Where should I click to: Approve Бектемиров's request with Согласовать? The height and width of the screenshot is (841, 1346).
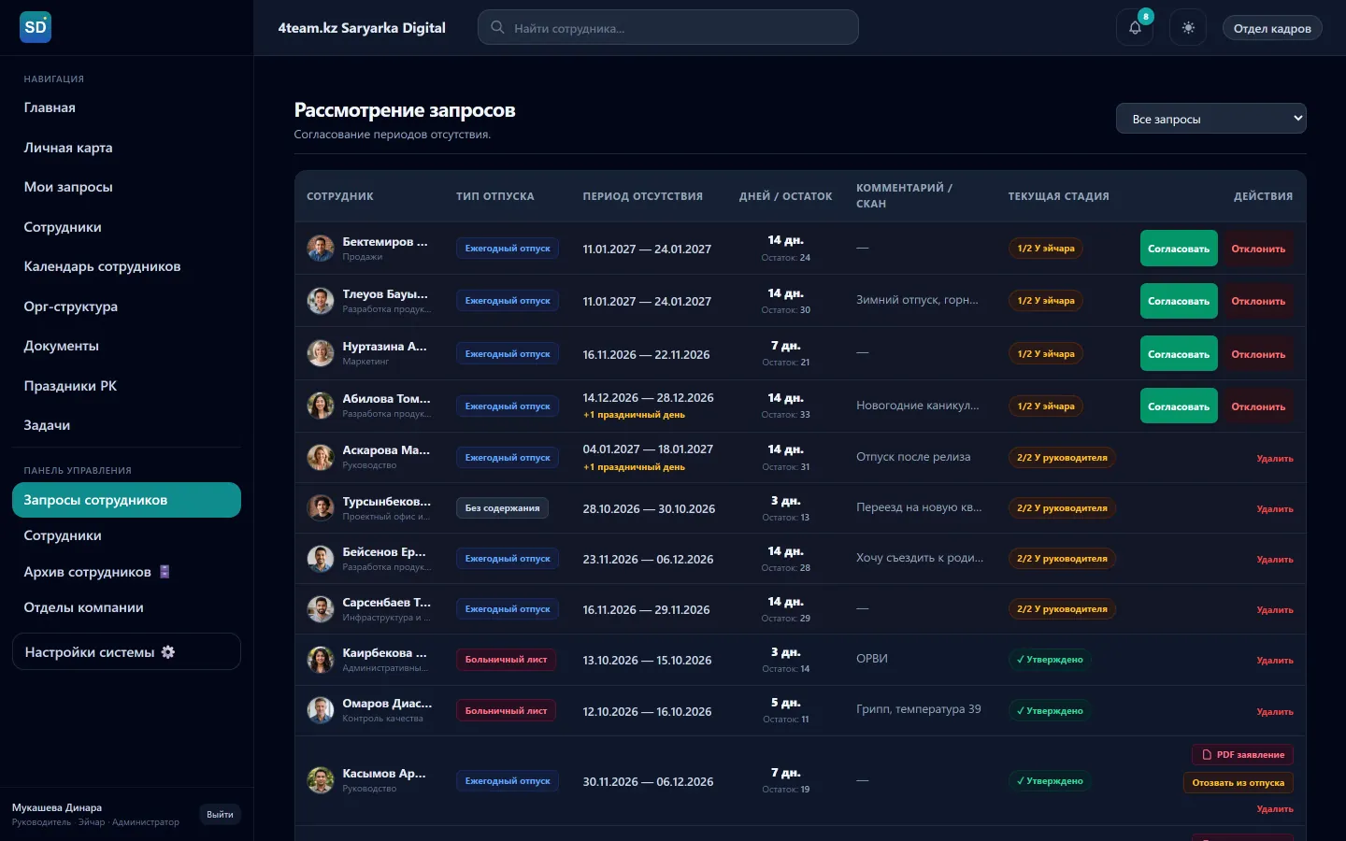(x=1179, y=249)
